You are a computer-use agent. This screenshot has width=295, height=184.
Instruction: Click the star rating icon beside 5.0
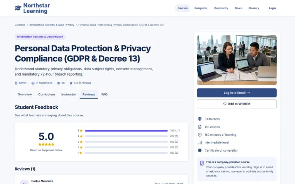pos(71,83)
